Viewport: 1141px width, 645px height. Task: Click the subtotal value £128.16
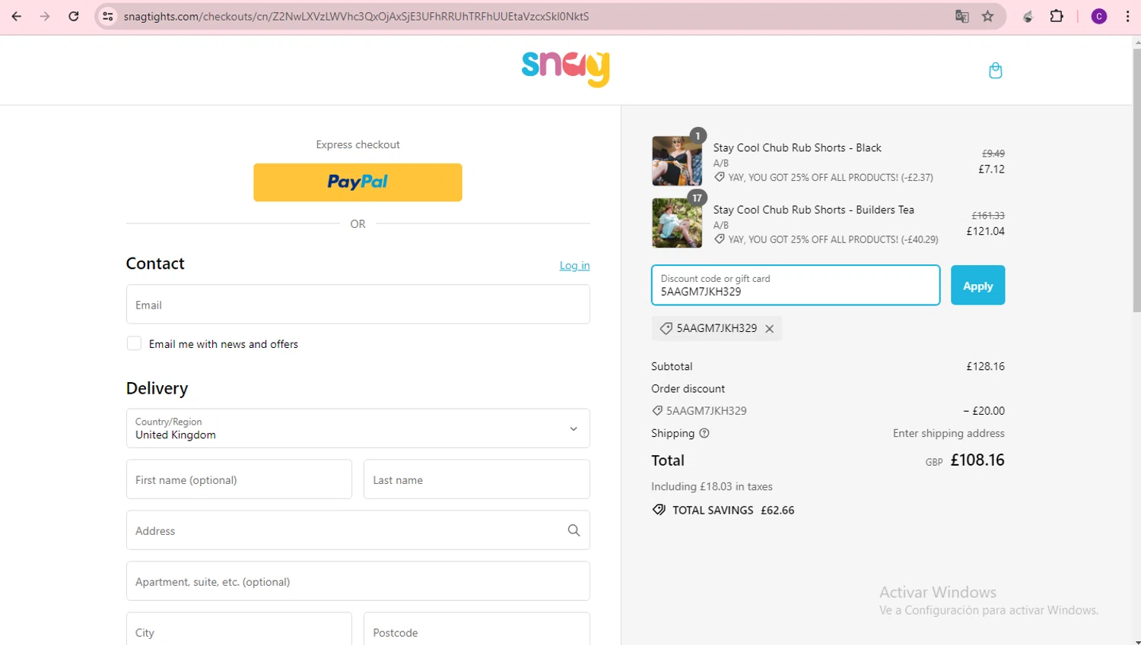[985, 366]
